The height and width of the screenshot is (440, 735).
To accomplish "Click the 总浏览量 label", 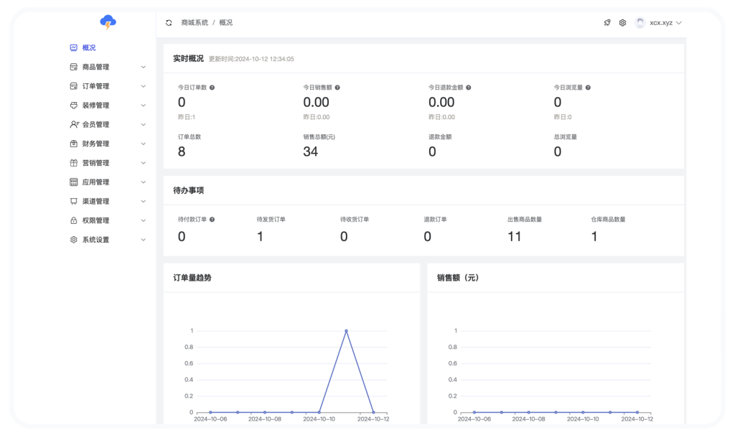I will click(x=566, y=137).
